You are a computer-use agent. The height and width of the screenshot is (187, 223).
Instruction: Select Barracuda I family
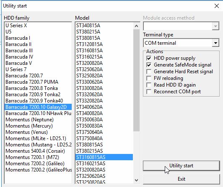(38, 38)
